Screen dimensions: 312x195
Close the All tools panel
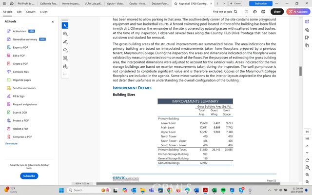53,21
